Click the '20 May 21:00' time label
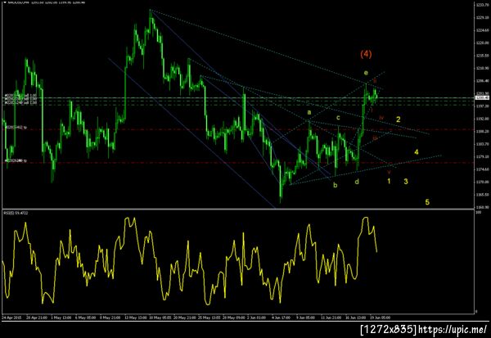491x338 pixels. click(185, 318)
